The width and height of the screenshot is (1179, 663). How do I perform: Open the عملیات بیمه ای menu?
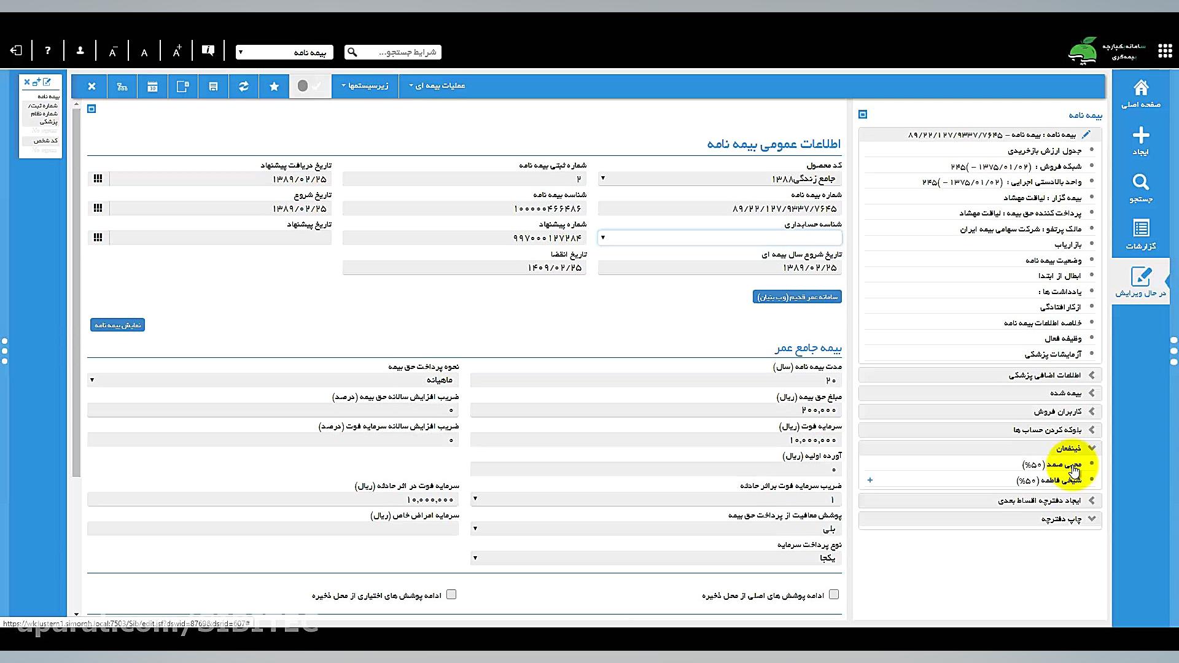(436, 86)
